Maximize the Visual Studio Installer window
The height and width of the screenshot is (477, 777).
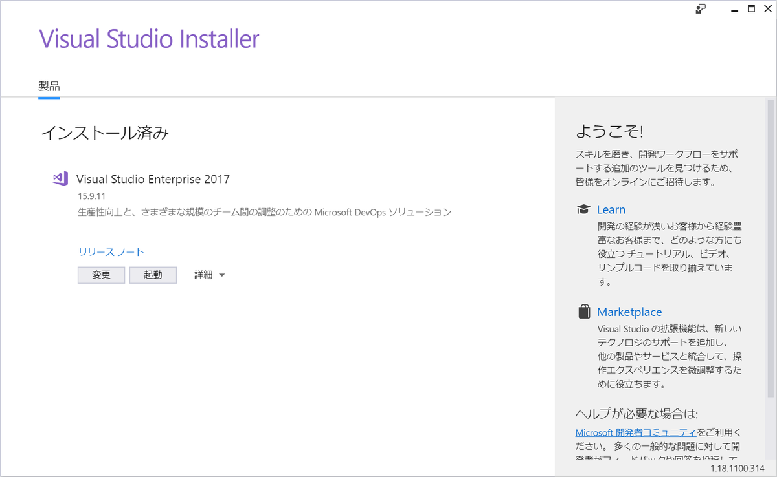click(751, 9)
